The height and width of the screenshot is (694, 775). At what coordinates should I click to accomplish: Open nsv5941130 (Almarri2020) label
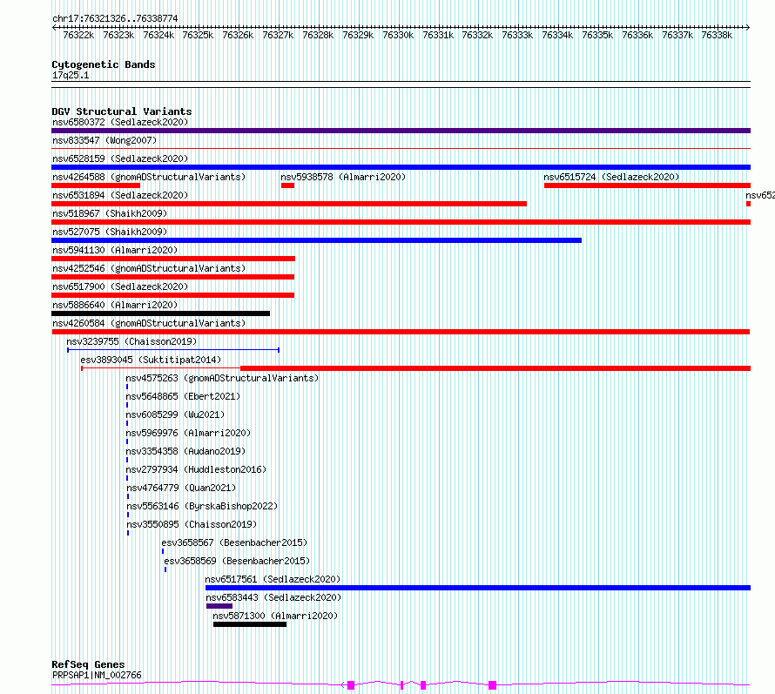pos(115,250)
